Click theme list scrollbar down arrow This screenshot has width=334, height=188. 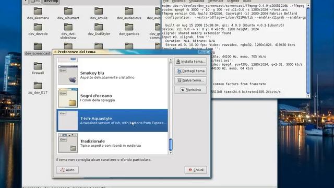[x=171, y=153]
